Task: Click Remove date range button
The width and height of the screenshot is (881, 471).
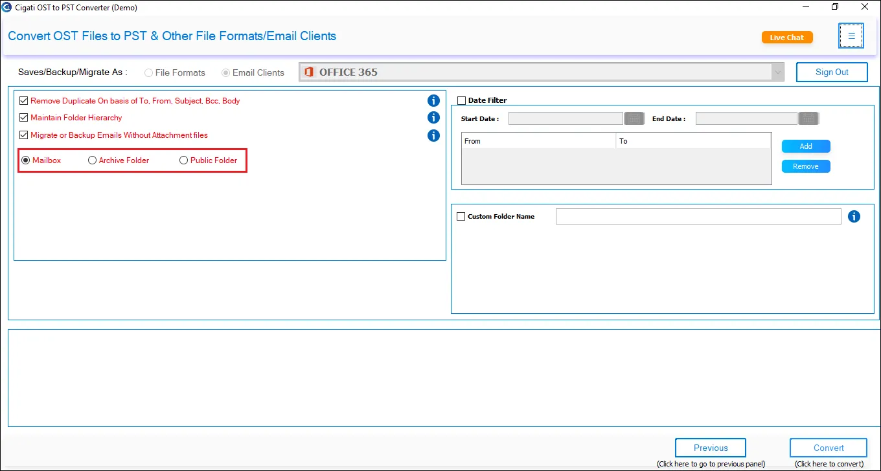Action: pyautogui.click(x=806, y=166)
